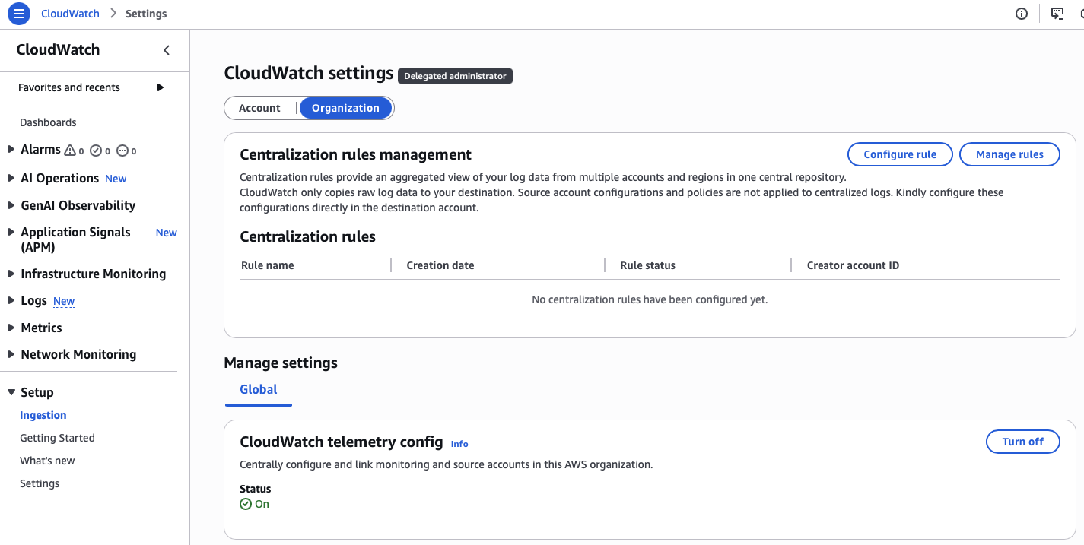This screenshot has height=545, width=1084.
Task: Open Ingestion under Setup
Action: [x=43, y=415]
